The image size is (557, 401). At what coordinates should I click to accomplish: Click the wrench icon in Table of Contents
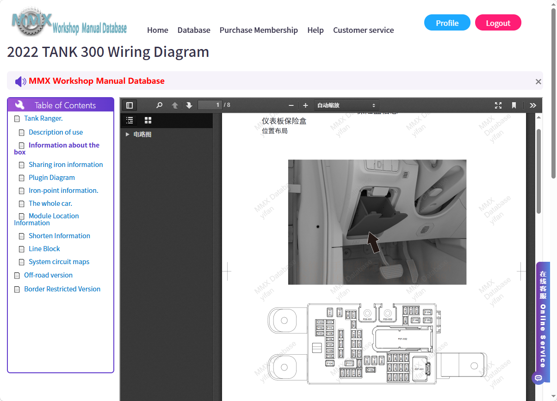pos(20,105)
